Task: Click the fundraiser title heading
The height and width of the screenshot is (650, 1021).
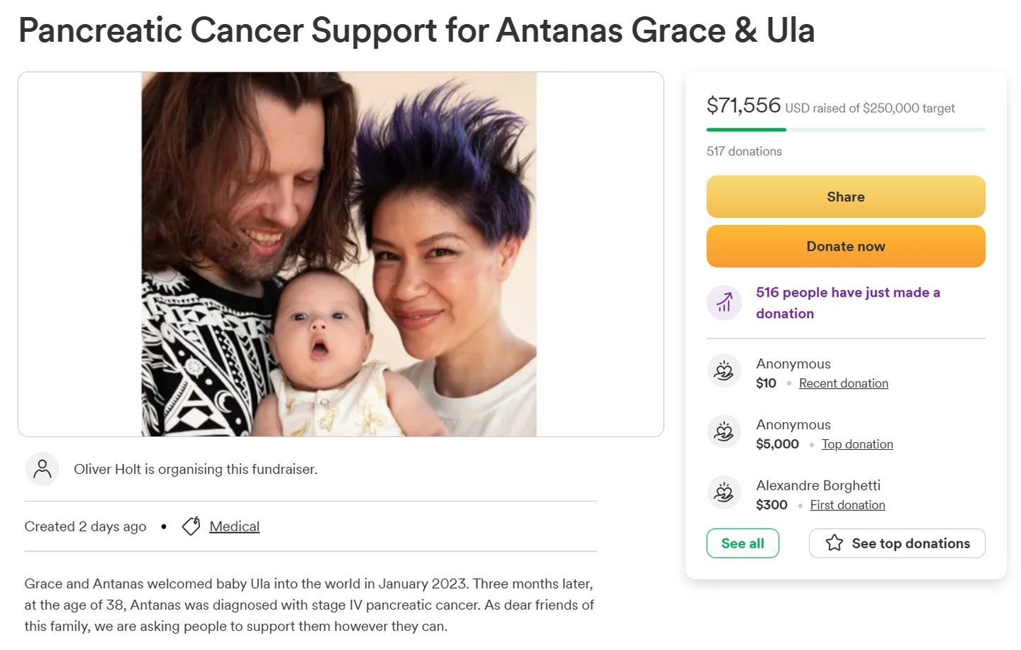Action: 416,31
